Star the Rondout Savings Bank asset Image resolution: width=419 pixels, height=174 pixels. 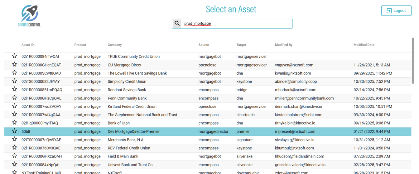[x=14, y=89]
